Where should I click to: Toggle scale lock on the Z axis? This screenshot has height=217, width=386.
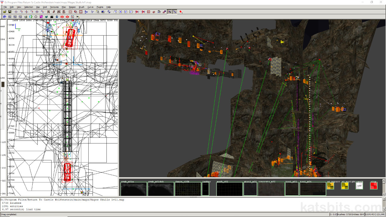click(x=131, y=12)
